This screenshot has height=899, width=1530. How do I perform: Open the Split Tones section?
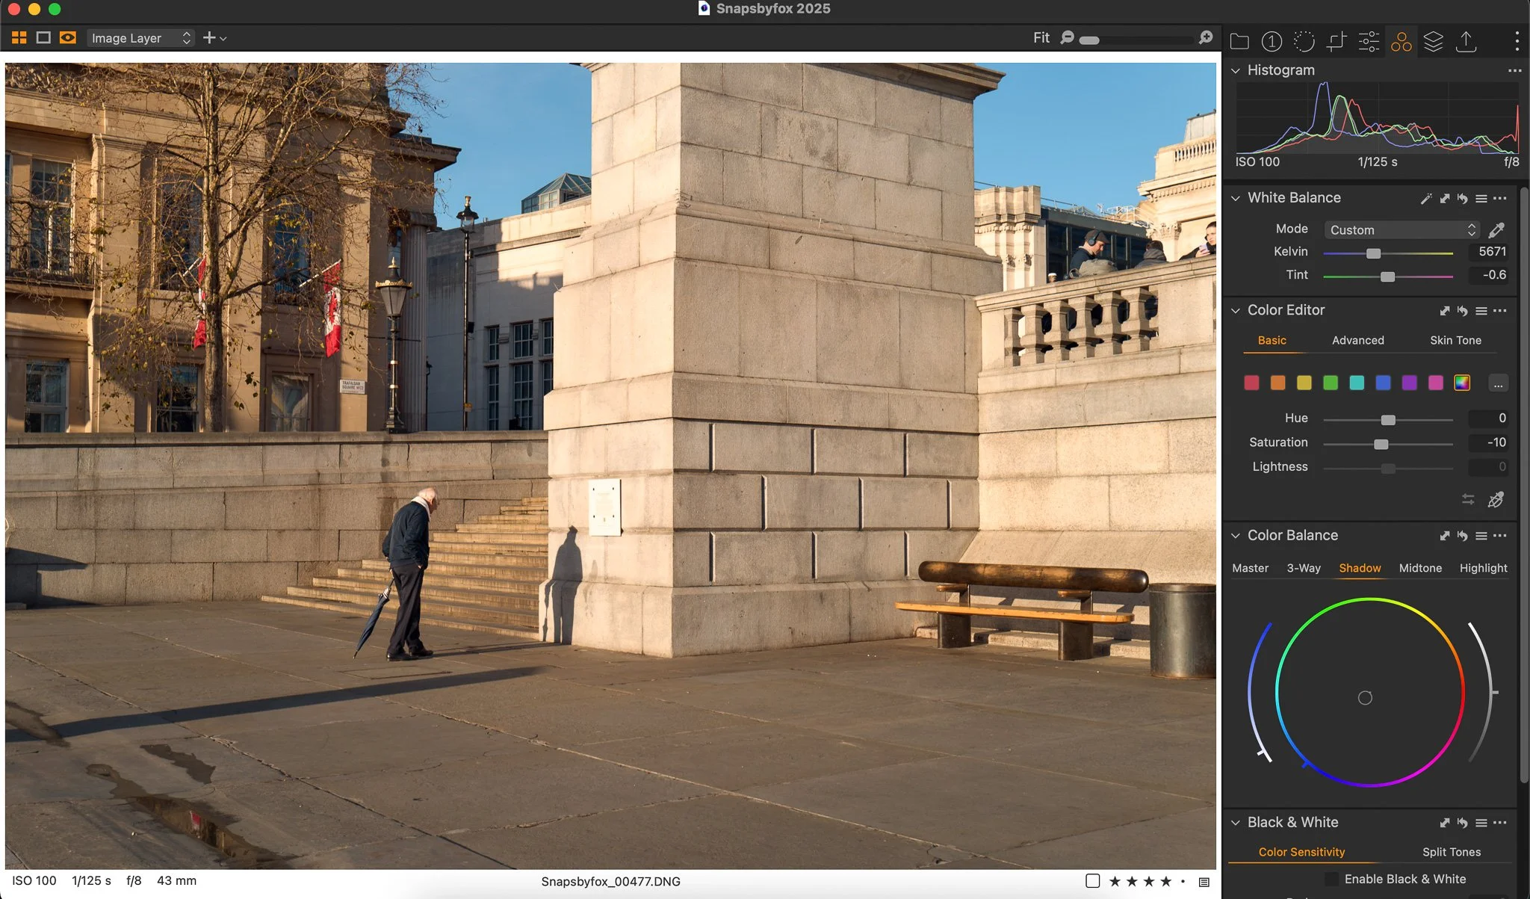[x=1451, y=852]
